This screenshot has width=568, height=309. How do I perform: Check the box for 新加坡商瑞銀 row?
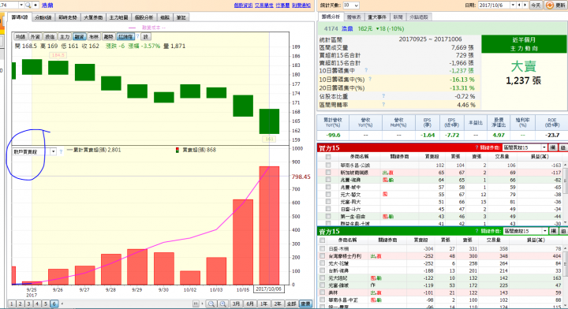click(328, 172)
